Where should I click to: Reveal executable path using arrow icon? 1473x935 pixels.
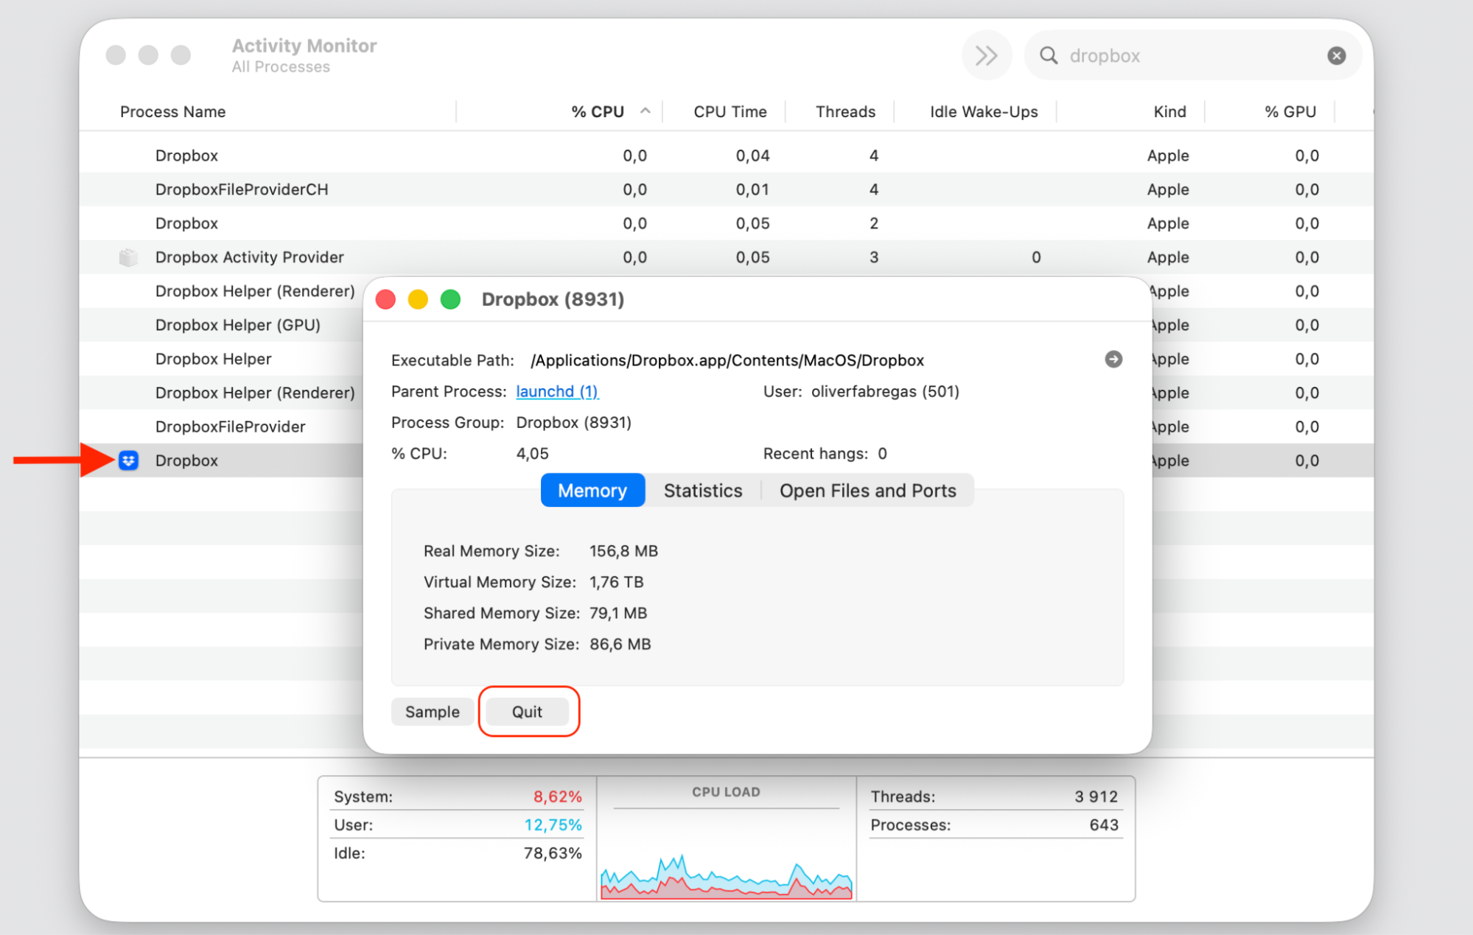click(1113, 359)
